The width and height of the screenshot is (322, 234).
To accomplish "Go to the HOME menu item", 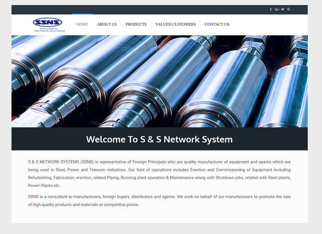I will tap(82, 24).
